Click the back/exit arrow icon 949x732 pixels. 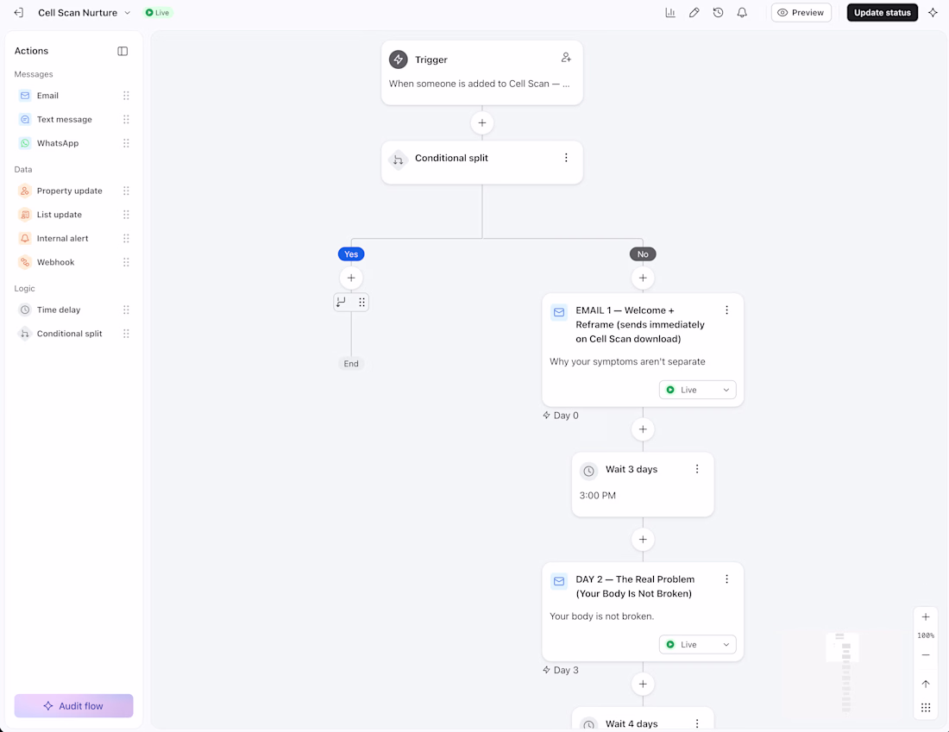tap(19, 13)
